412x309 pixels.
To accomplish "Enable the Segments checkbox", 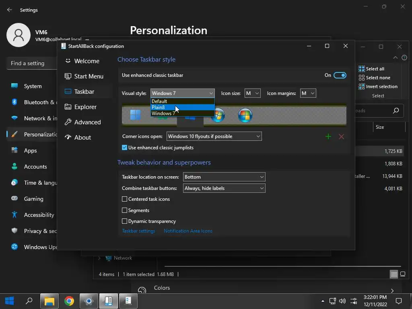I will [x=125, y=210].
